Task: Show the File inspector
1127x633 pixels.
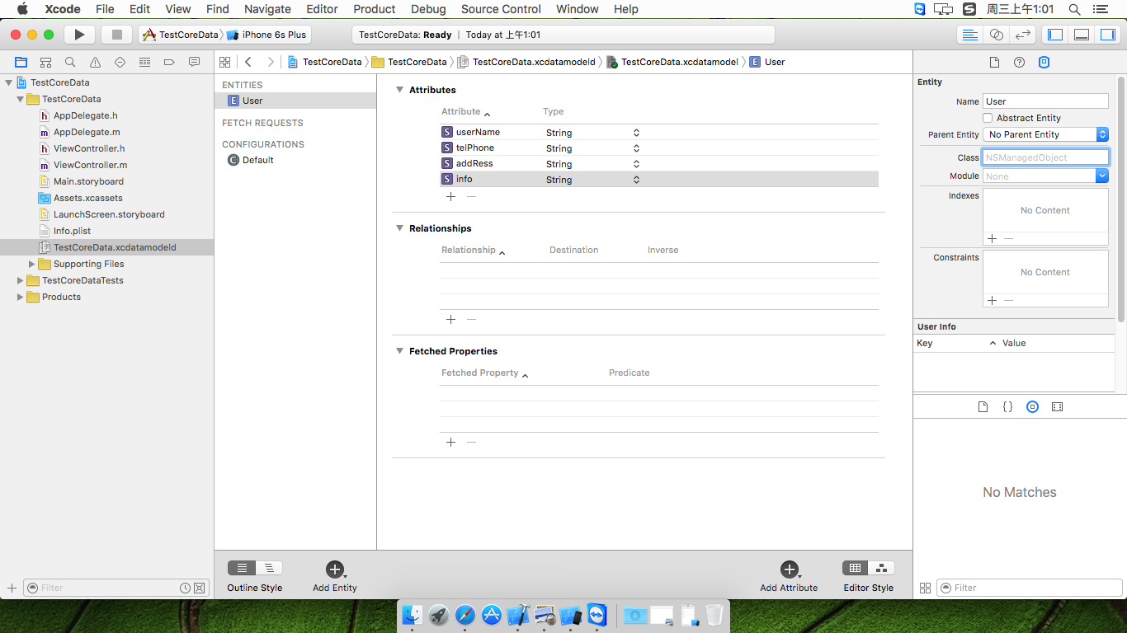Action: click(x=994, y=63)
